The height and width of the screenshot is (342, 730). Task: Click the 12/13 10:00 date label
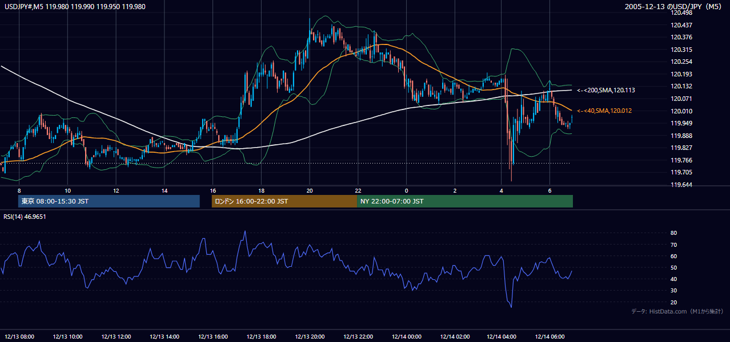pos(68,336)
